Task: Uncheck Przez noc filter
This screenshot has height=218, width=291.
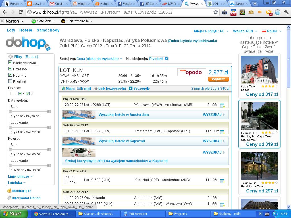Action: coord(10,69)
